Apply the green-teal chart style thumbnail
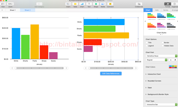Screen dimensions: 178x107 point(171,16)
